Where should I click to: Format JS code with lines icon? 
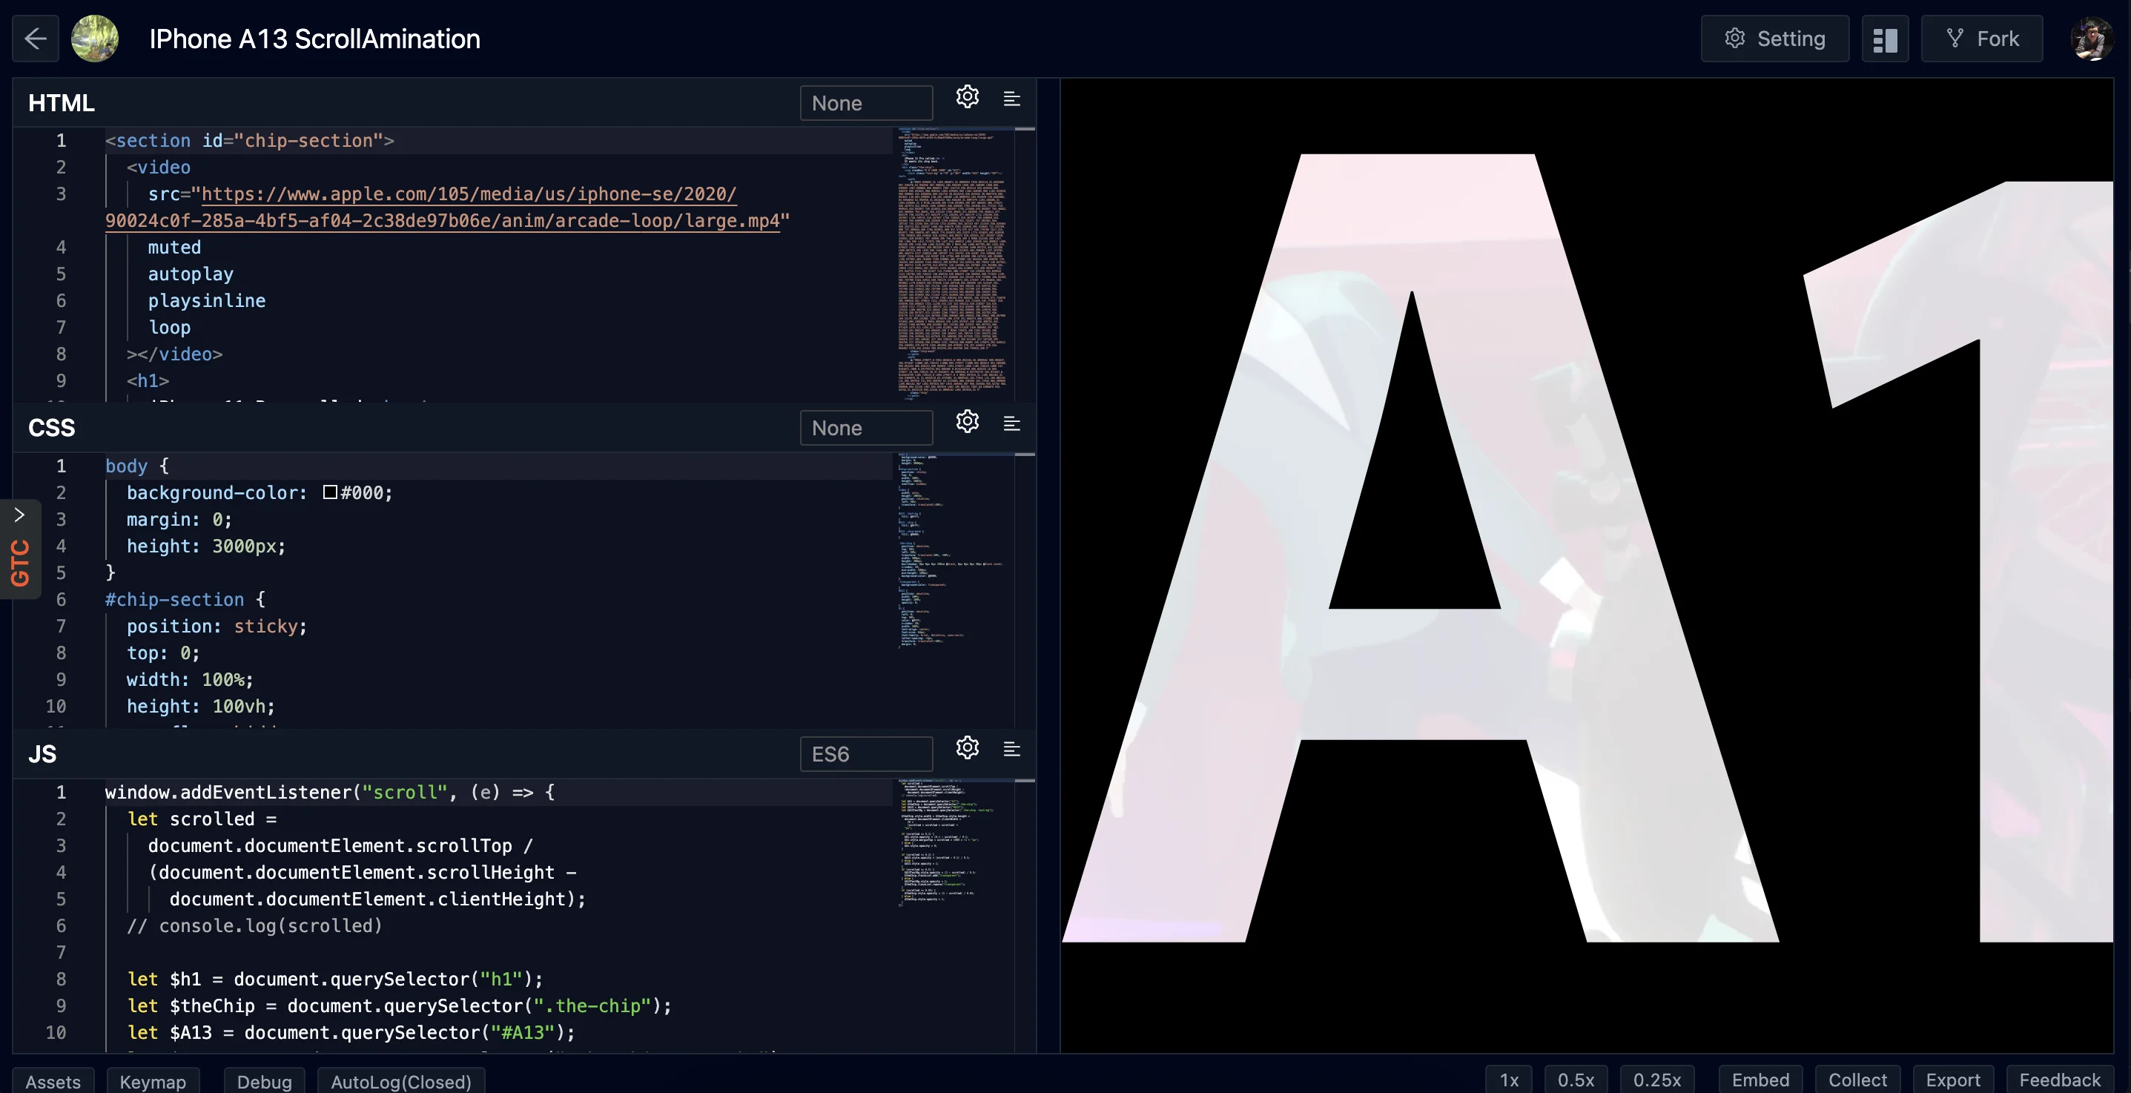[x=1011, y=749]
